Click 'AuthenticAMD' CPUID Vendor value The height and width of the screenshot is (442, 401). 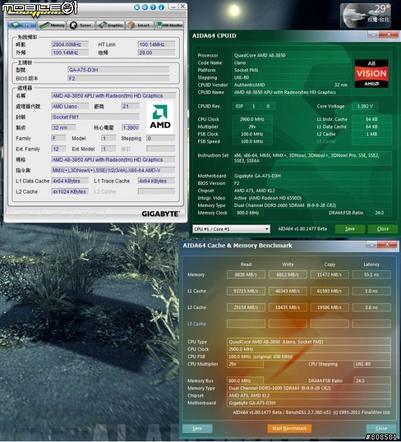pos(249,85)
